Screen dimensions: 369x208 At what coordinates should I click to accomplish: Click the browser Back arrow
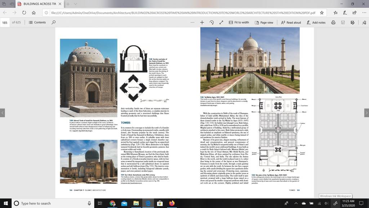click(x=5, y=13)
